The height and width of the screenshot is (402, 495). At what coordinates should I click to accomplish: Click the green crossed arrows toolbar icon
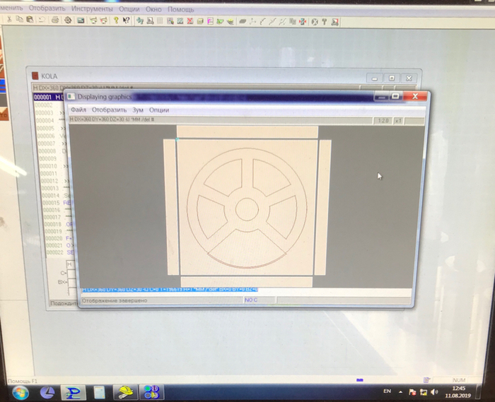(140, 20)
